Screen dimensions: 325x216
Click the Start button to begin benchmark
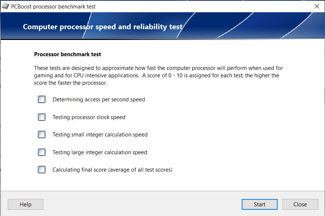tap(259, 205)
